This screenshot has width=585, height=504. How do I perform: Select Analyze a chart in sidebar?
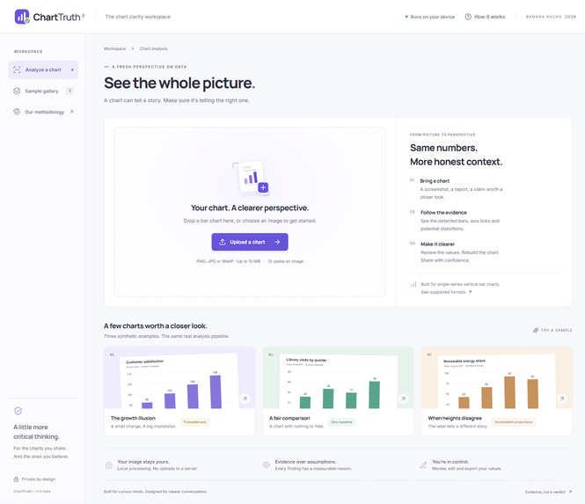coord(43,69)
